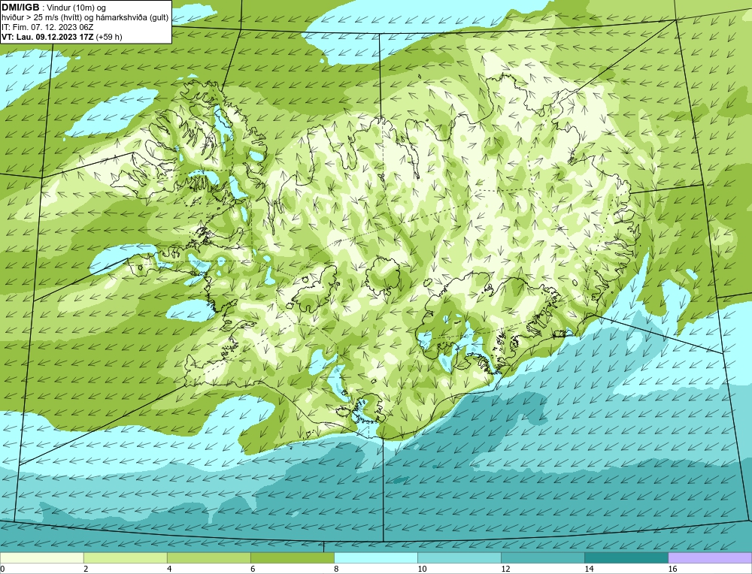Screen dimensions: 752x574
Task: Click the '(+59 h)' forecast offset text
Action: pos(109,37)
